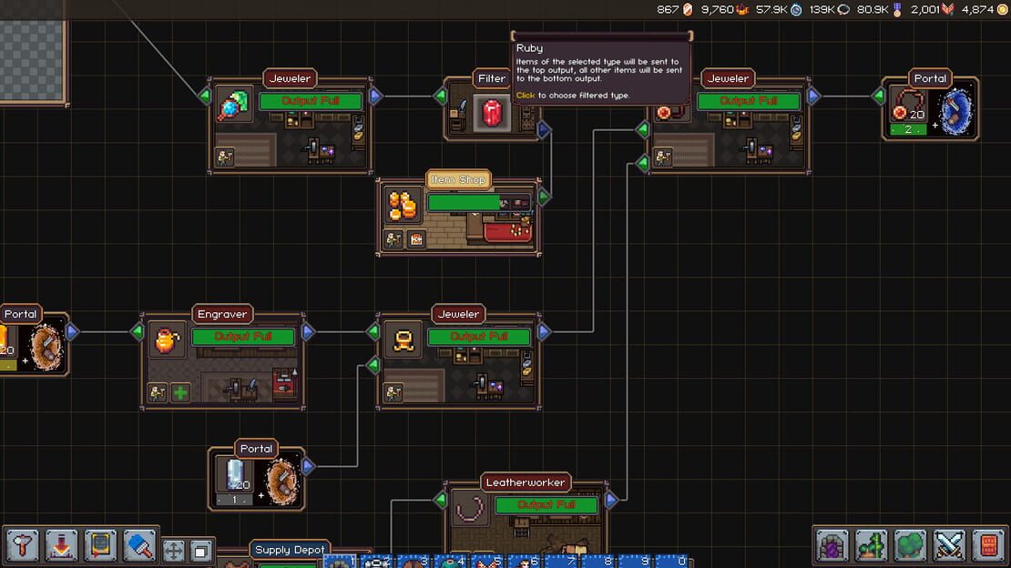Click the 80.9K medal counter

pos(880,10)
